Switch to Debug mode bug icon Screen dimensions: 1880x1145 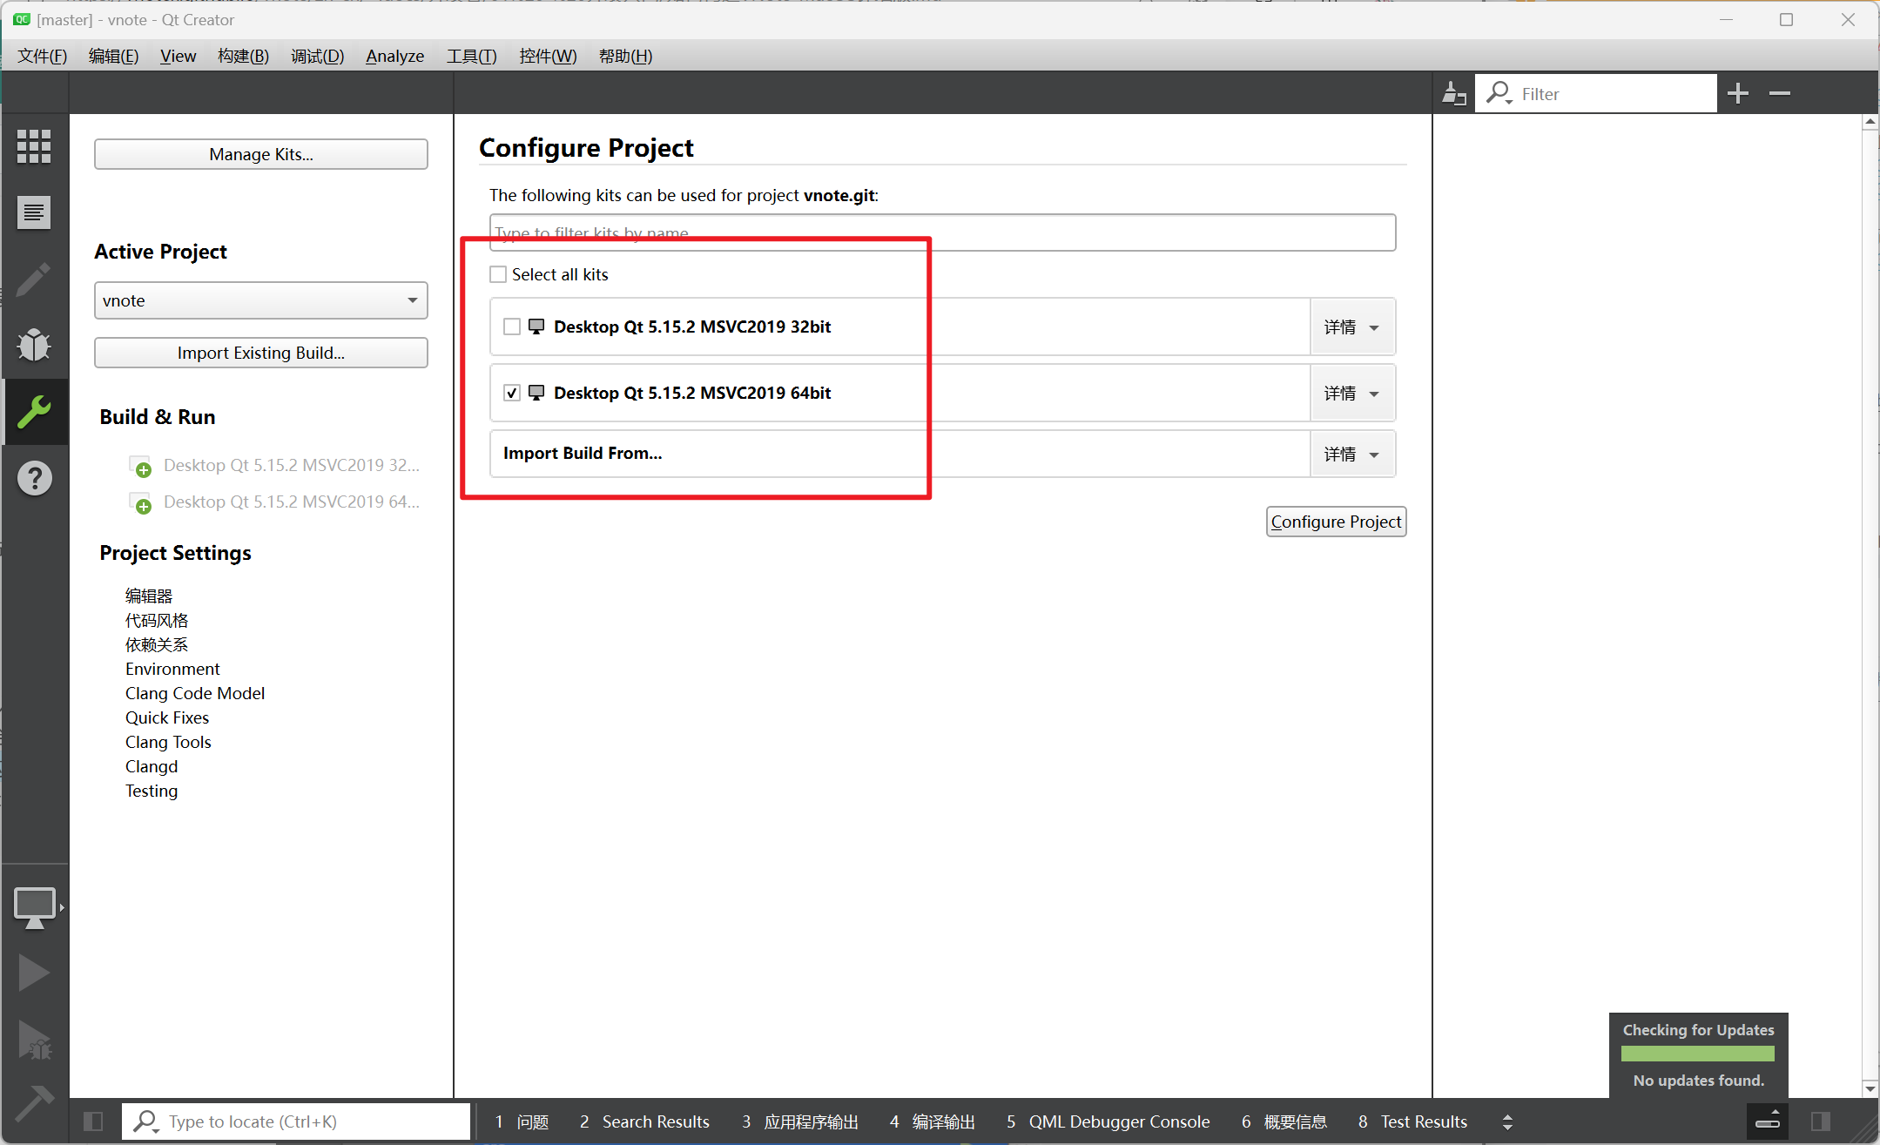(34, 345)
